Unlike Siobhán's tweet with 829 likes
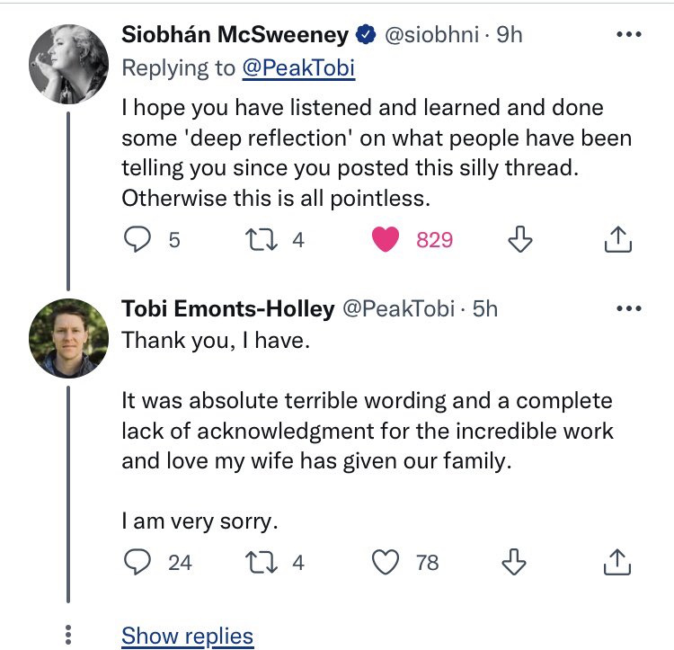The image size is (674, 650). pos(386,239)
